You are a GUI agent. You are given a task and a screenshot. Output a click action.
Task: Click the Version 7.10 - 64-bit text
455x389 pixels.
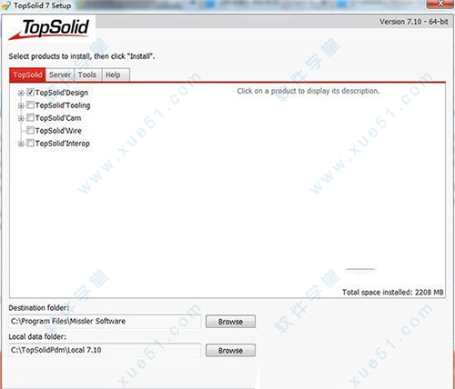(414, 22)
